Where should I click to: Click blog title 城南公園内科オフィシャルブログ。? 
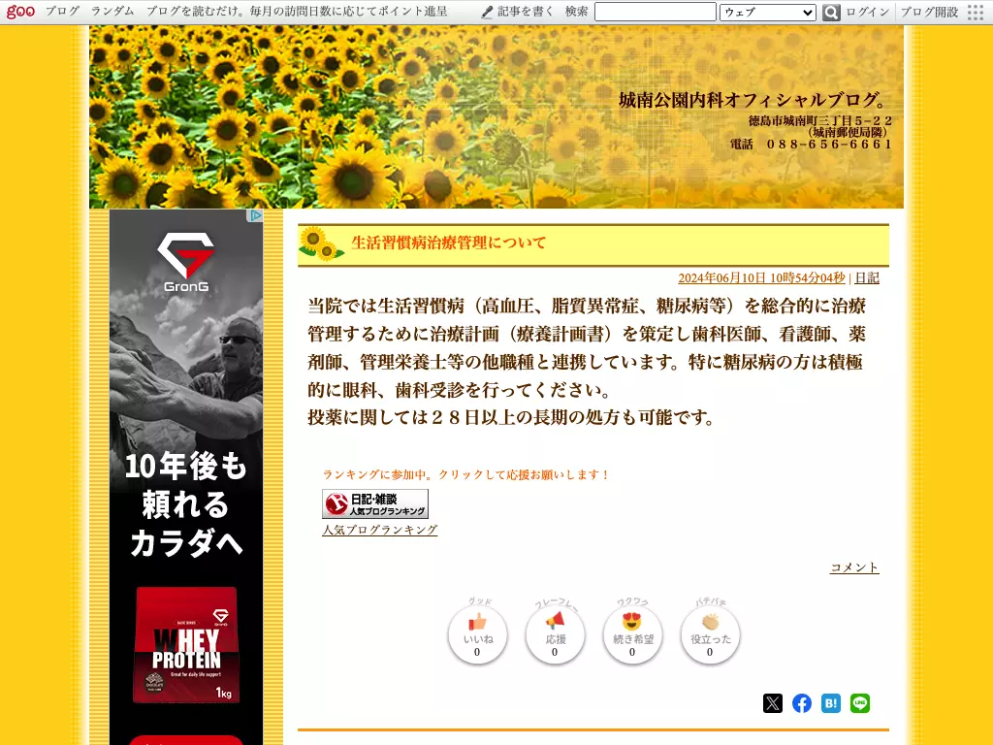click(754, 100)
